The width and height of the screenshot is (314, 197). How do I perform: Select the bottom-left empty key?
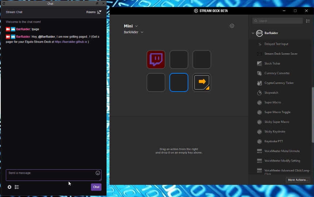(156, 82)
